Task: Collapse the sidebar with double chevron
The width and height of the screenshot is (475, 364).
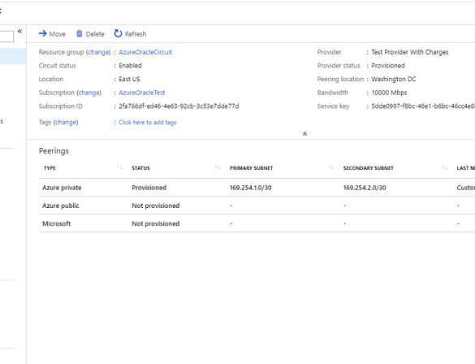Action: (x=20, y=31)
